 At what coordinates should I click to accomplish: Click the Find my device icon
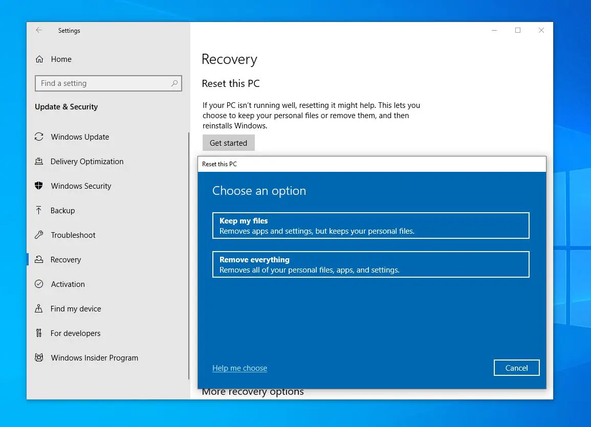tap(39, 308)
